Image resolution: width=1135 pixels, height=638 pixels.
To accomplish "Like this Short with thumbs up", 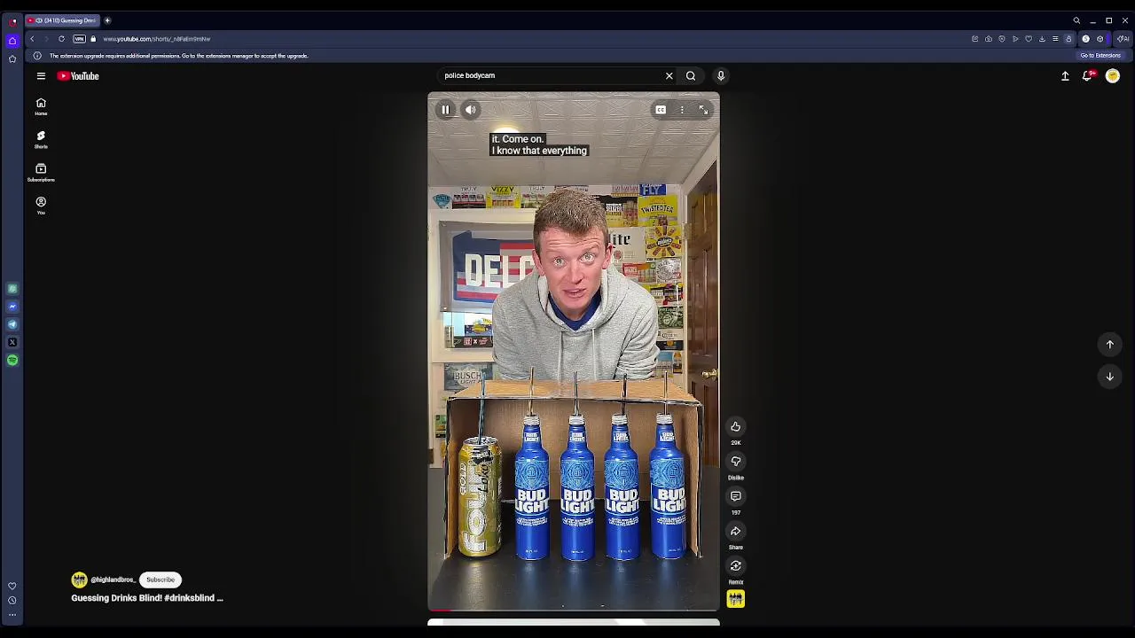I will 736,427.
